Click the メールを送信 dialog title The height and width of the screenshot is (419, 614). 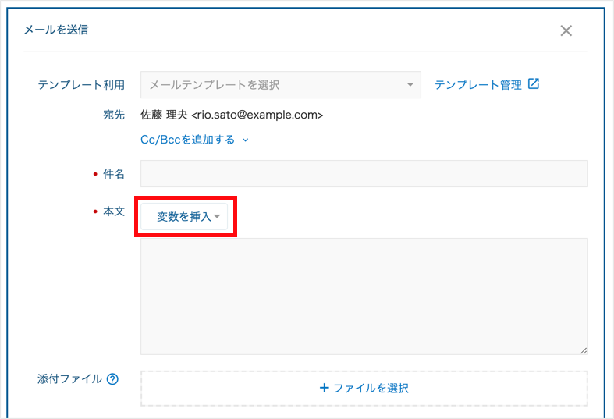(x=56, y=30)
